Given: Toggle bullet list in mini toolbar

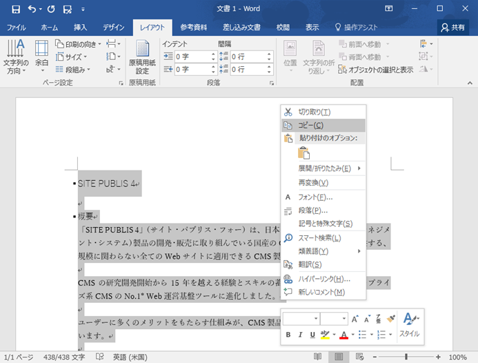Looking at the screenshot, I should (362, 335).
